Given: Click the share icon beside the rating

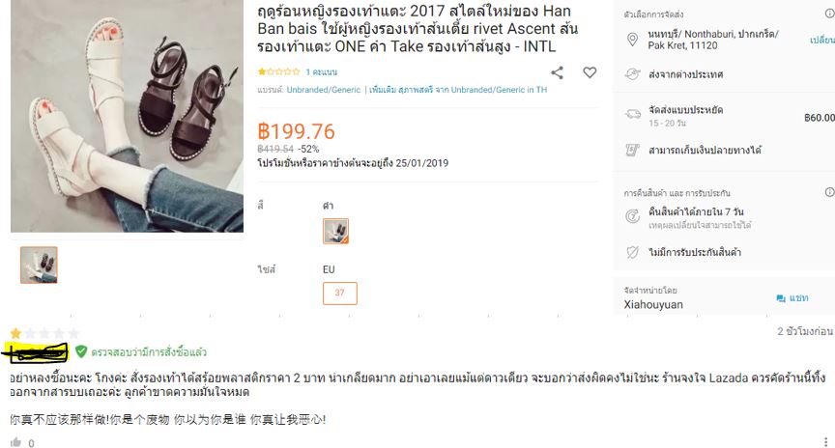Looking at the screenshot, I should [x=557, y=72].
